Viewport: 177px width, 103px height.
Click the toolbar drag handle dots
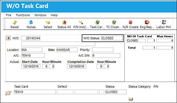pyautogui.click(x=5, y=24)
